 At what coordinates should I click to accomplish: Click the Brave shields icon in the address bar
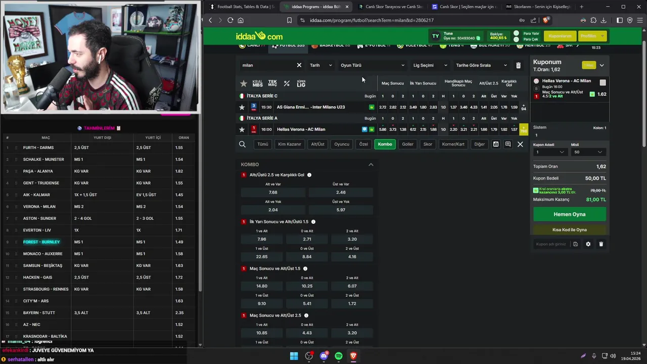(x=546, y=20)
